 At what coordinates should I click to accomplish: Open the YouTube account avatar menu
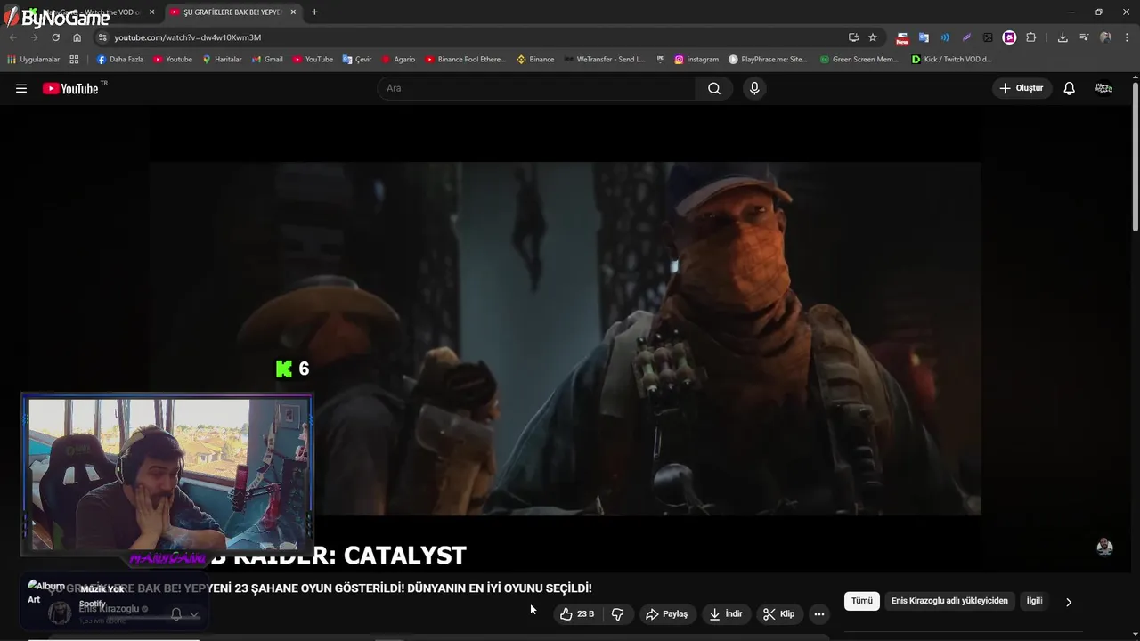point(1103,88)
